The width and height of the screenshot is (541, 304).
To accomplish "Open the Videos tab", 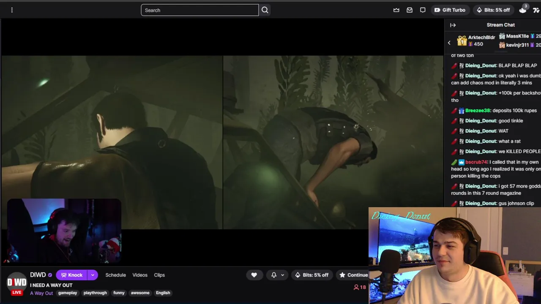I will 140,275.
